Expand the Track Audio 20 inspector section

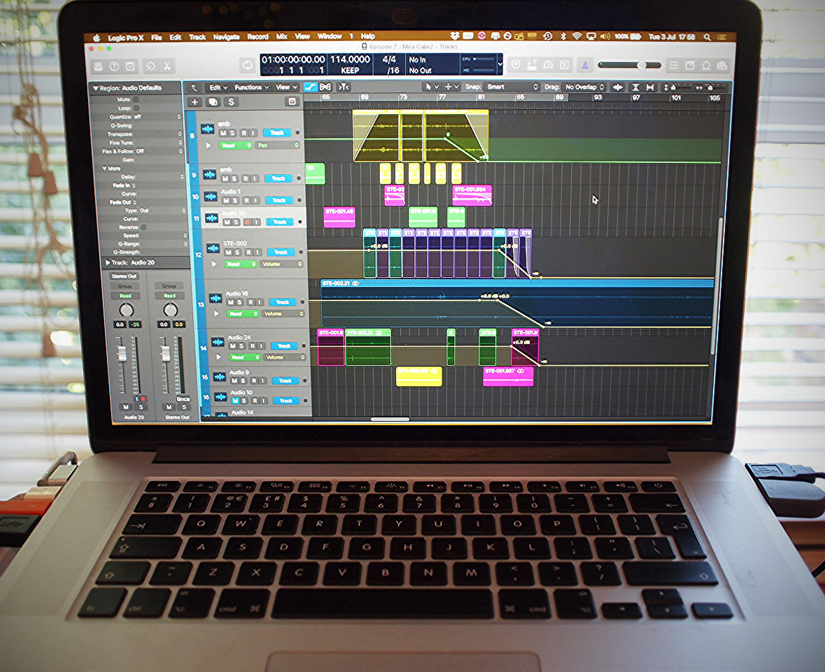click(x=108, y=263)
